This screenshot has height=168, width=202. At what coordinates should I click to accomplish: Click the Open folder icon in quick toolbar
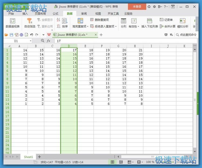tap(6, 35)
